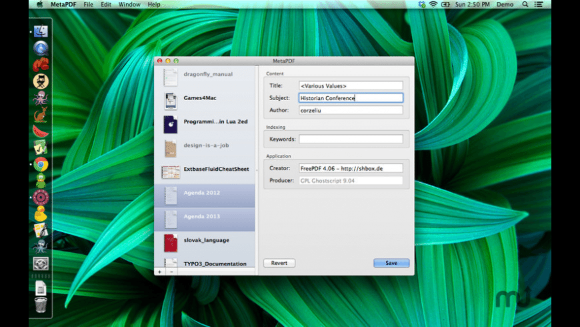The width and height of the screenshot is (580, 327).
Task: Select dragonfly_manual in the PDF list
Action: (x=205, y=77)
